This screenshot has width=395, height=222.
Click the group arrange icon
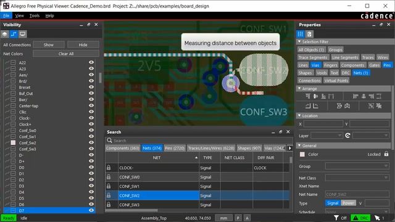pos(371,106)
